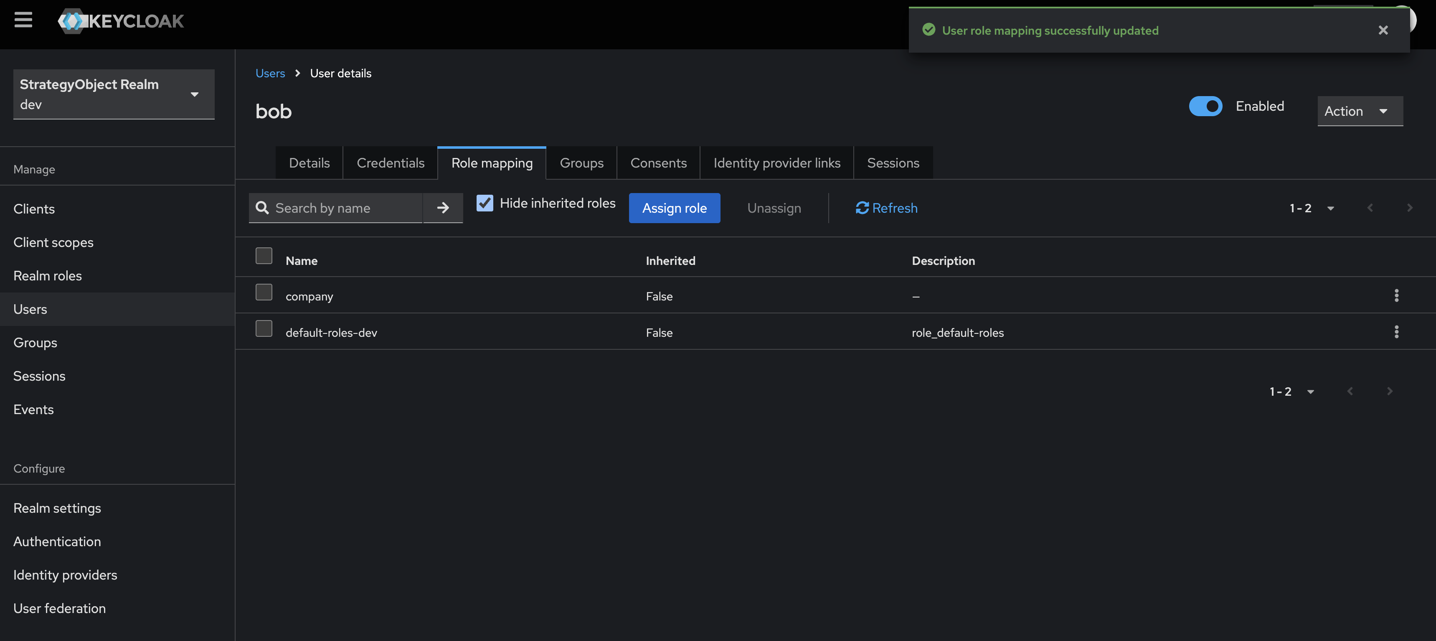The height and width of the screenshot is (641, 1436).
Task: Go to next page in top pagination
Action: pos(1409,208)
